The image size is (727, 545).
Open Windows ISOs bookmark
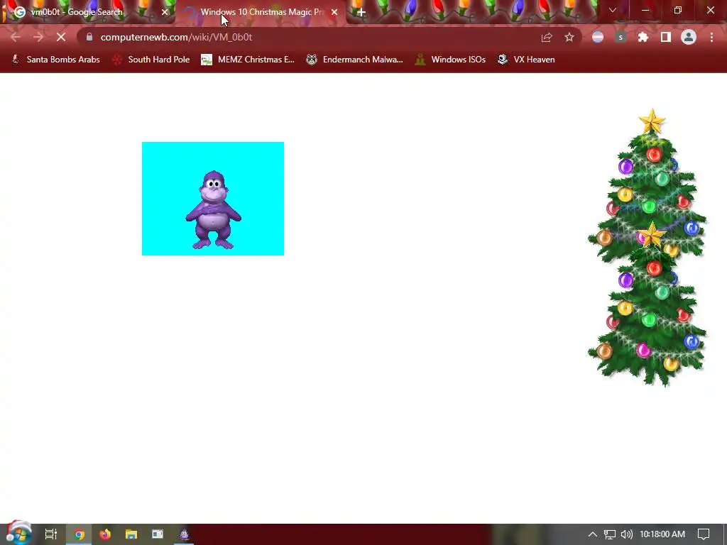[450, 60]
